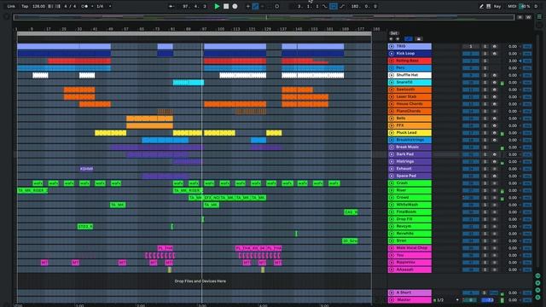Click the MIDI arrangement overdub plus icon
The image size is (546, 307).
248,6
